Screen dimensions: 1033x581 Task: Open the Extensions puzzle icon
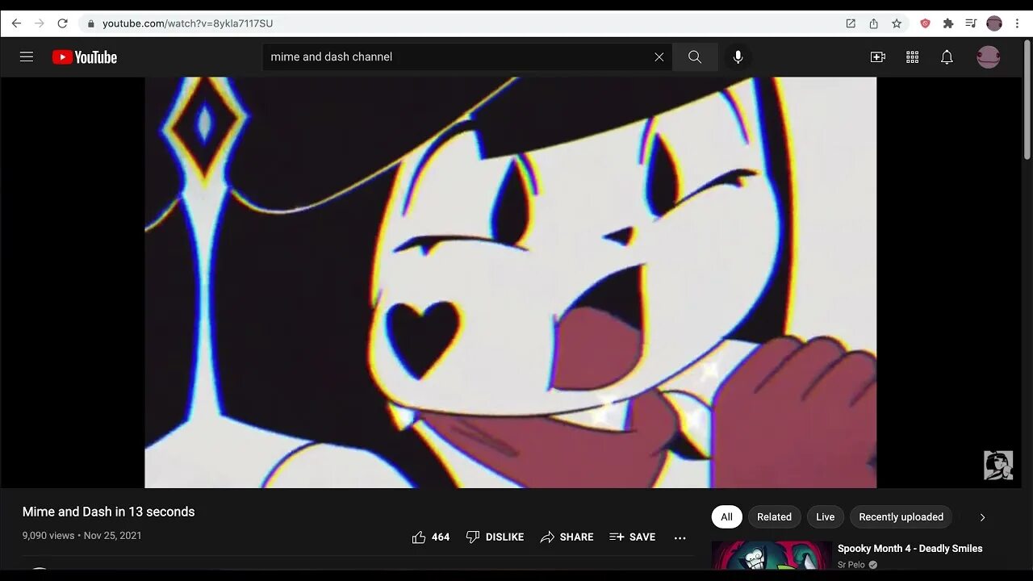(x=948, y=23)
